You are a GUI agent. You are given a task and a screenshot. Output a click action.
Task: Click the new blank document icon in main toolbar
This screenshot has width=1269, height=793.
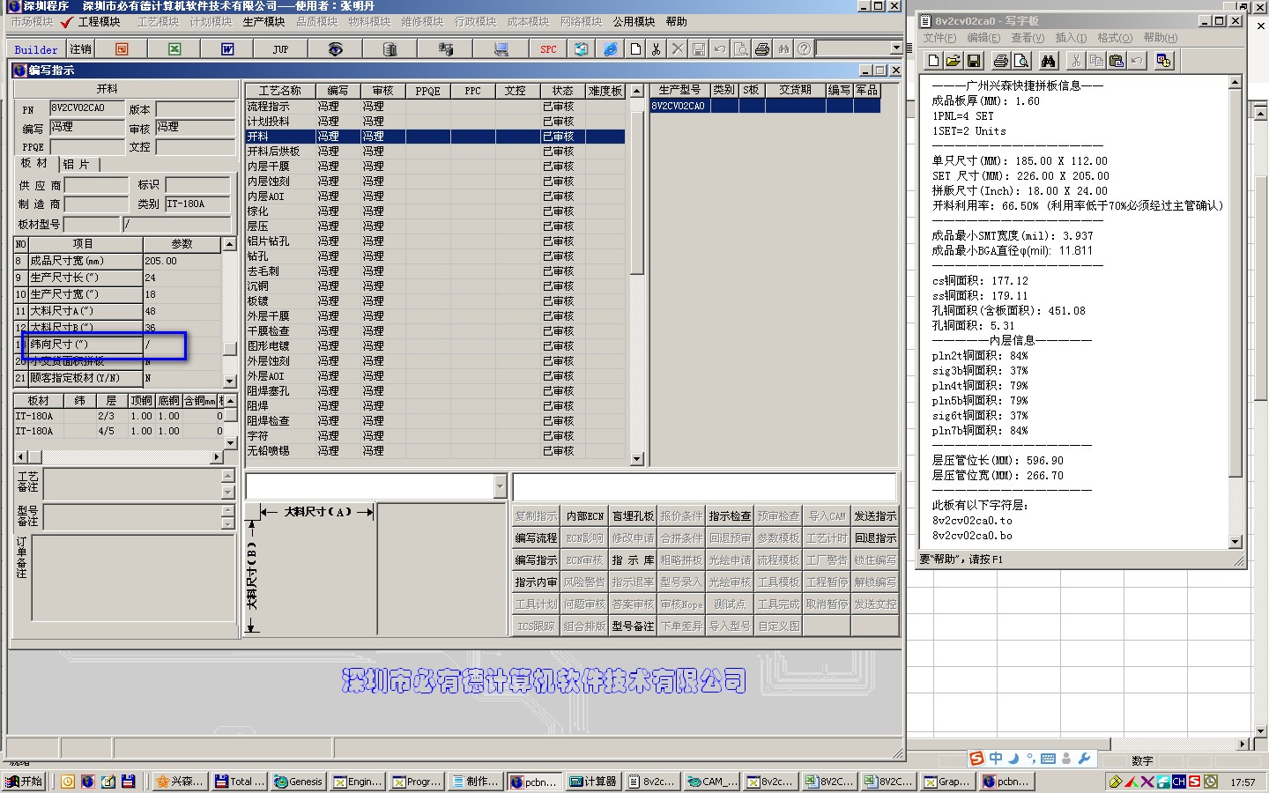coord(635,49)
